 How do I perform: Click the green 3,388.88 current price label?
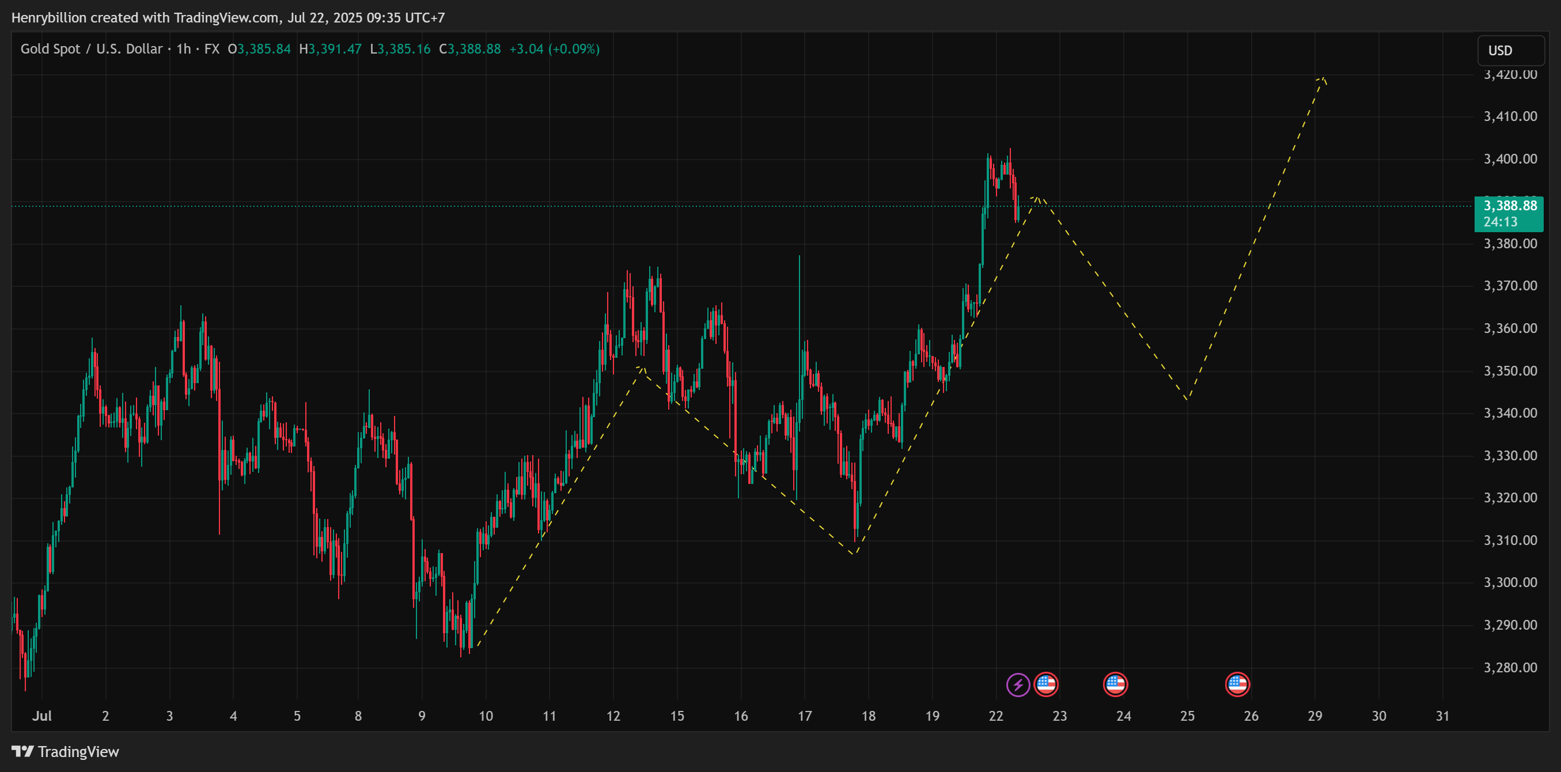pyautogui.click(x=1510, y=206)
